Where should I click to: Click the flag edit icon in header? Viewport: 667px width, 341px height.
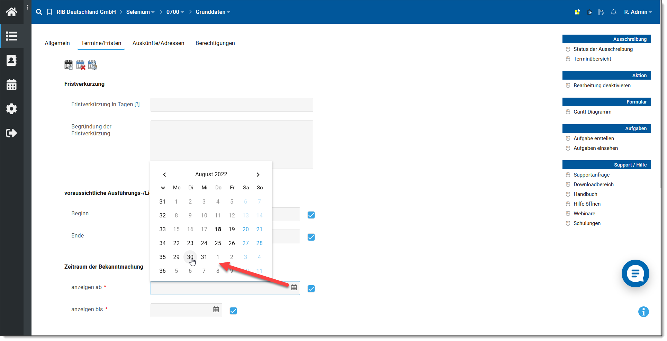click(602, 12)
